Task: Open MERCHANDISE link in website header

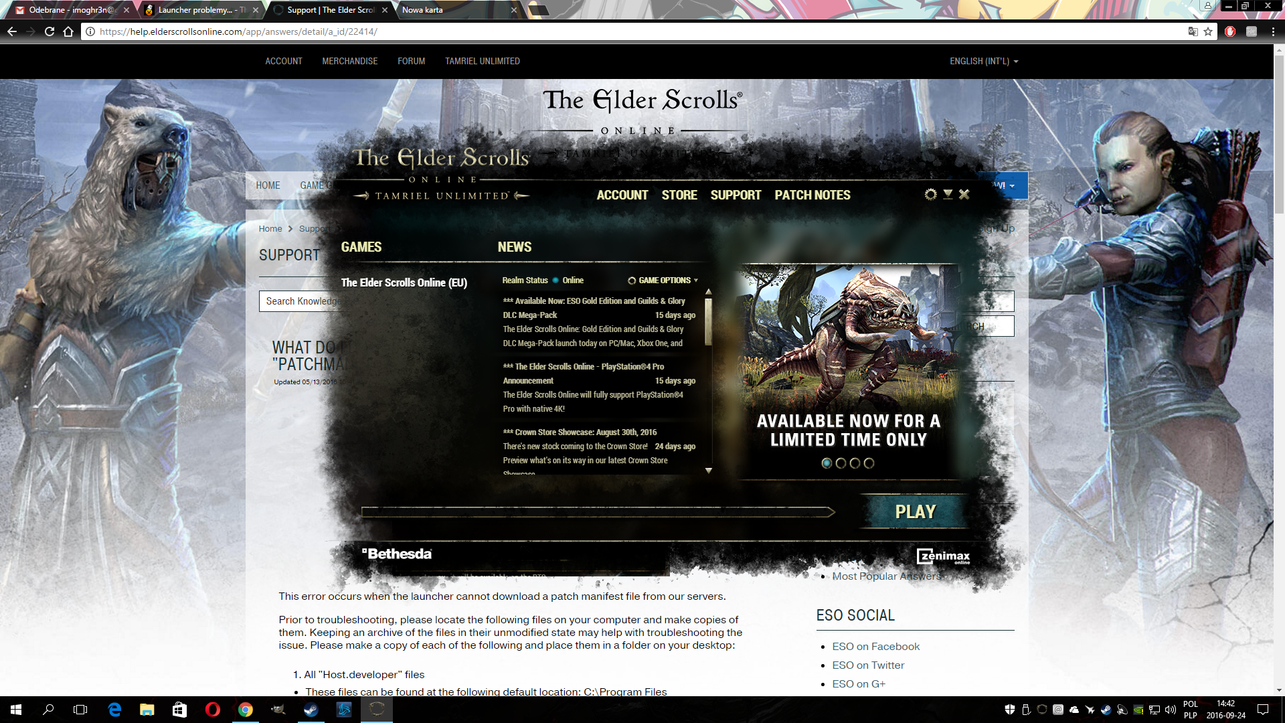Action: tap(349, 61)
